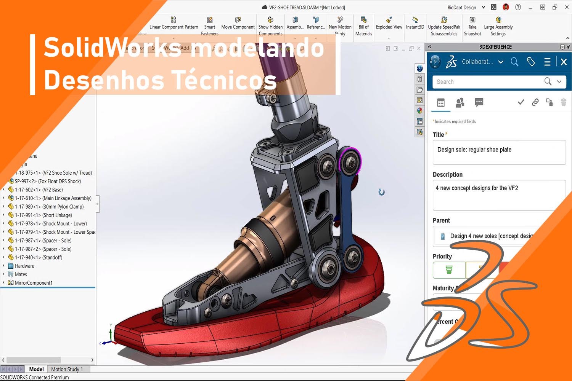The image size is (572, 381).
Task: Expand the Mates node in tree
Action: [x=3, y=274]
